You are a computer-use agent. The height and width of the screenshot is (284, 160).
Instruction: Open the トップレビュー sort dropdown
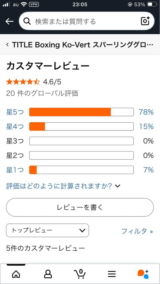click(x=47, y=230)
